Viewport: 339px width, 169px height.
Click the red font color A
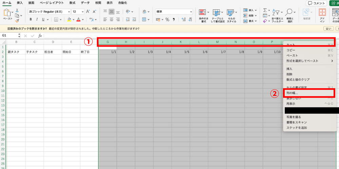click(x=79, y=19)
